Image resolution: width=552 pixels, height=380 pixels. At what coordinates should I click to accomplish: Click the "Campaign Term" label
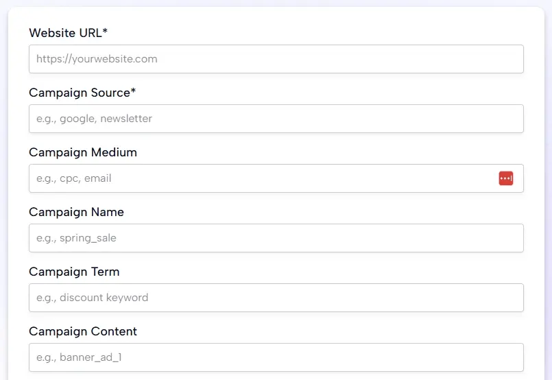[74, 272]
